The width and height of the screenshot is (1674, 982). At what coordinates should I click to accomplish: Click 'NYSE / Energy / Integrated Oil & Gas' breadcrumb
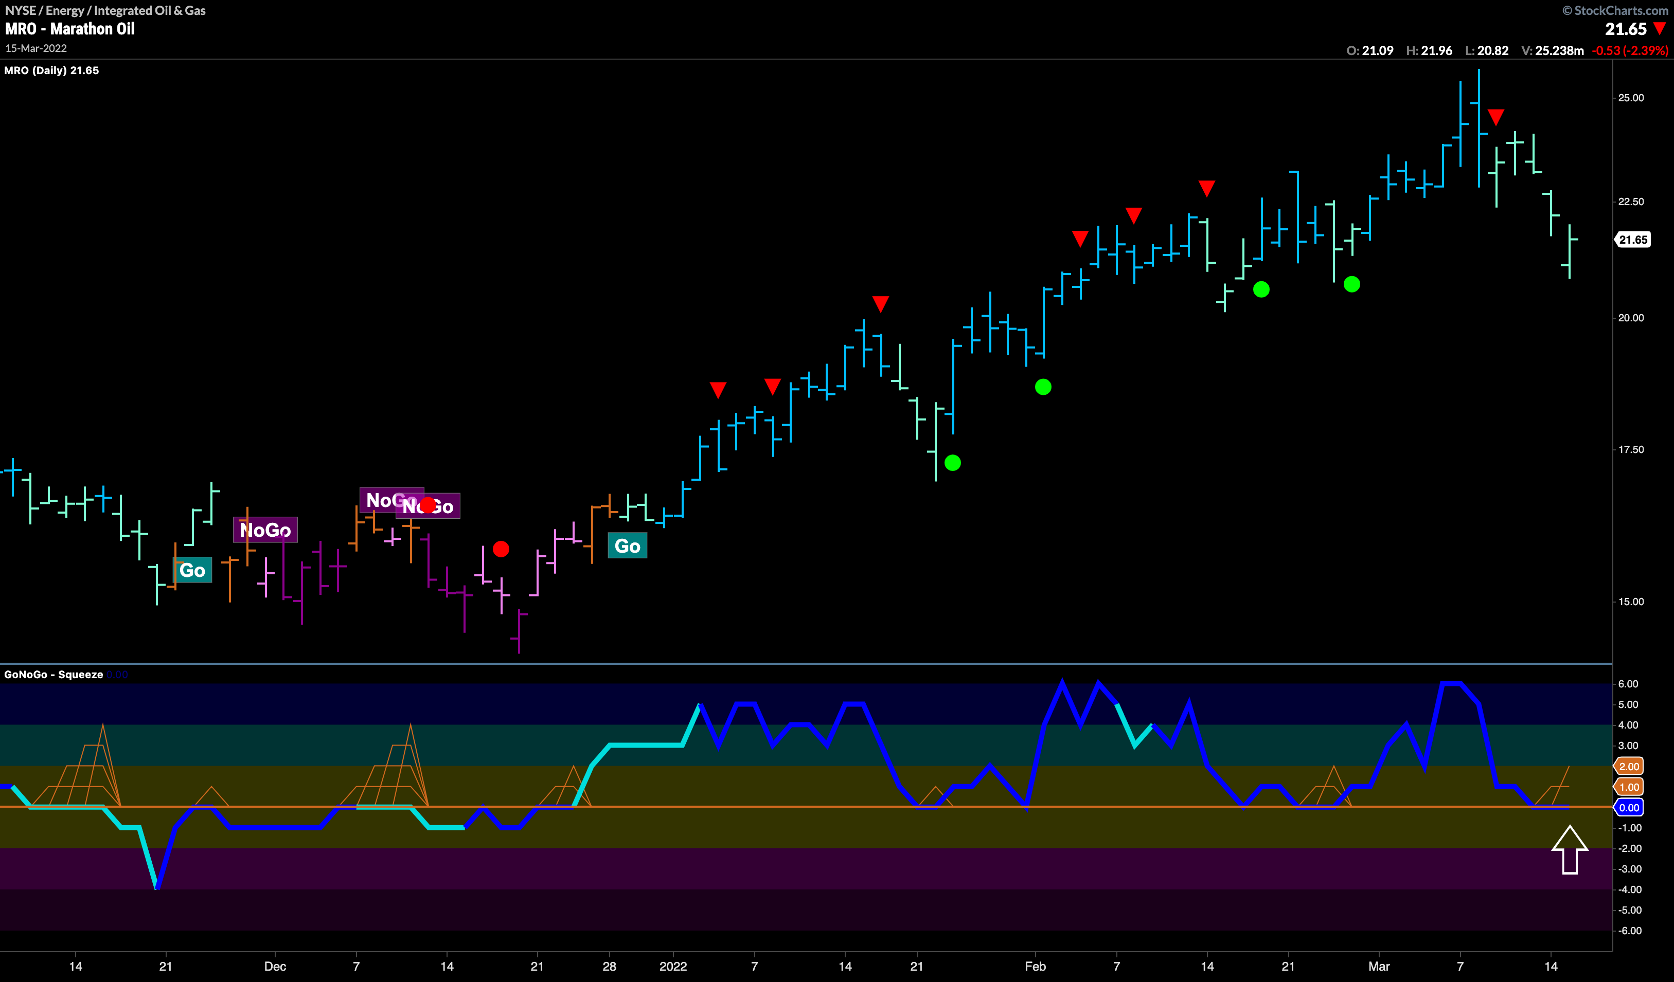tap(105, 10)
